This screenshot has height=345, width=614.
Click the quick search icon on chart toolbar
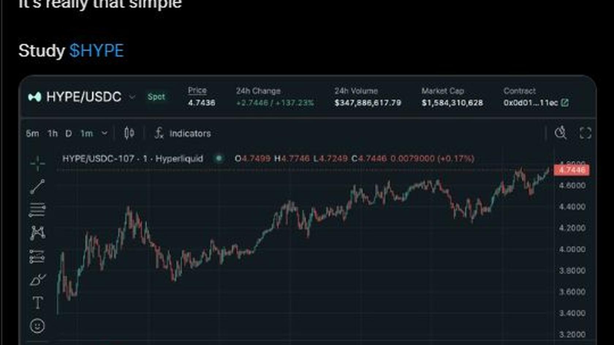coord(561,133)
